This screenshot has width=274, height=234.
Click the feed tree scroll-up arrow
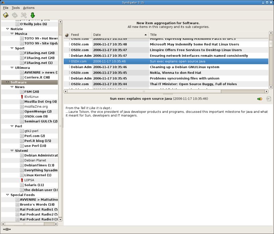point(61,22)
